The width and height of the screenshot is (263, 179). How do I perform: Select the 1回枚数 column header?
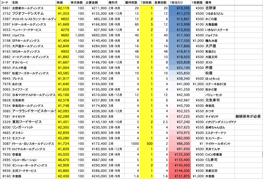147,2
